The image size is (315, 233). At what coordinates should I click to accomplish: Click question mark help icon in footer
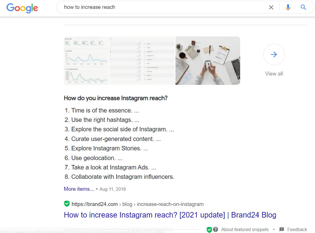(x=216, y=230)
